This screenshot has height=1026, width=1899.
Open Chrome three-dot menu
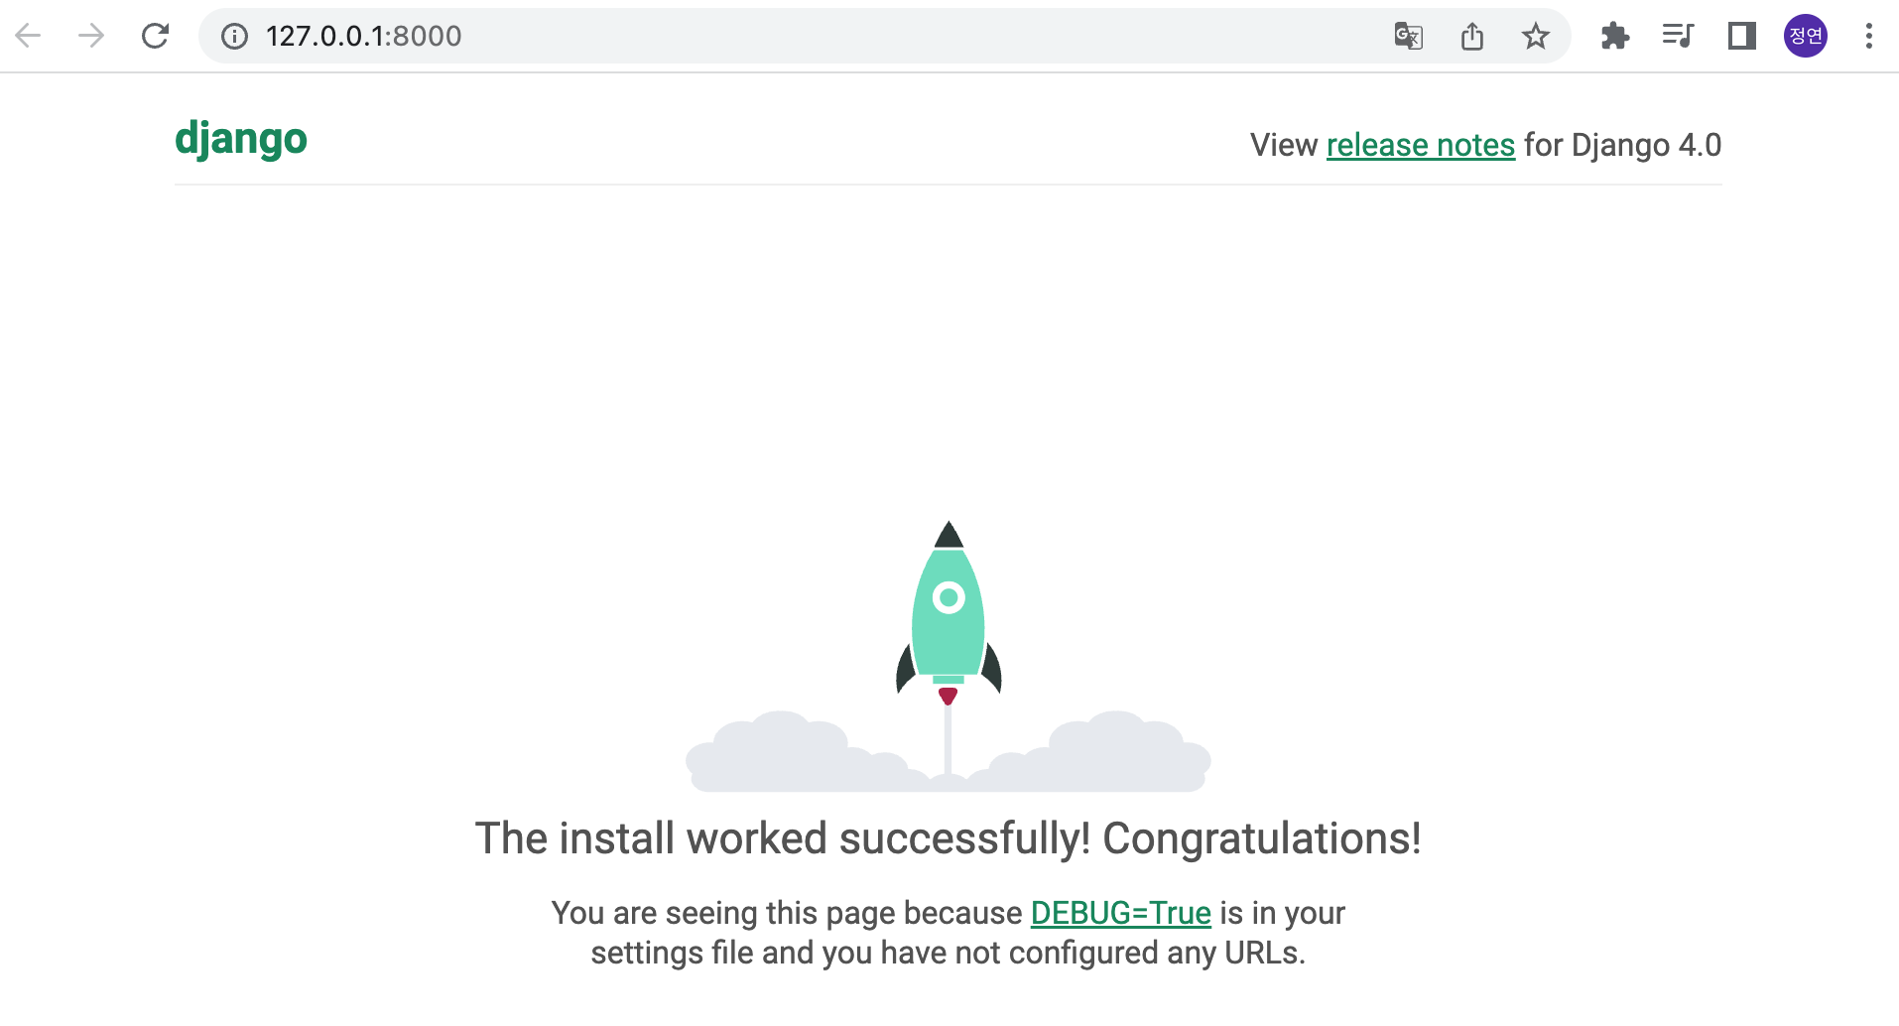pyautogui.click(x=1869, y=37)
